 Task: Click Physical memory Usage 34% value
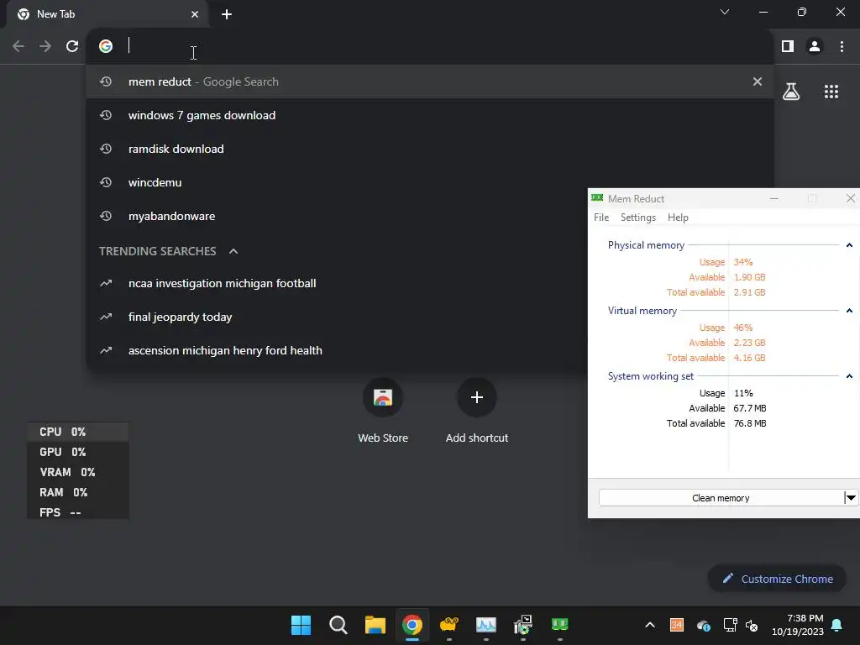pyautogui.click(x=743, y=262)
